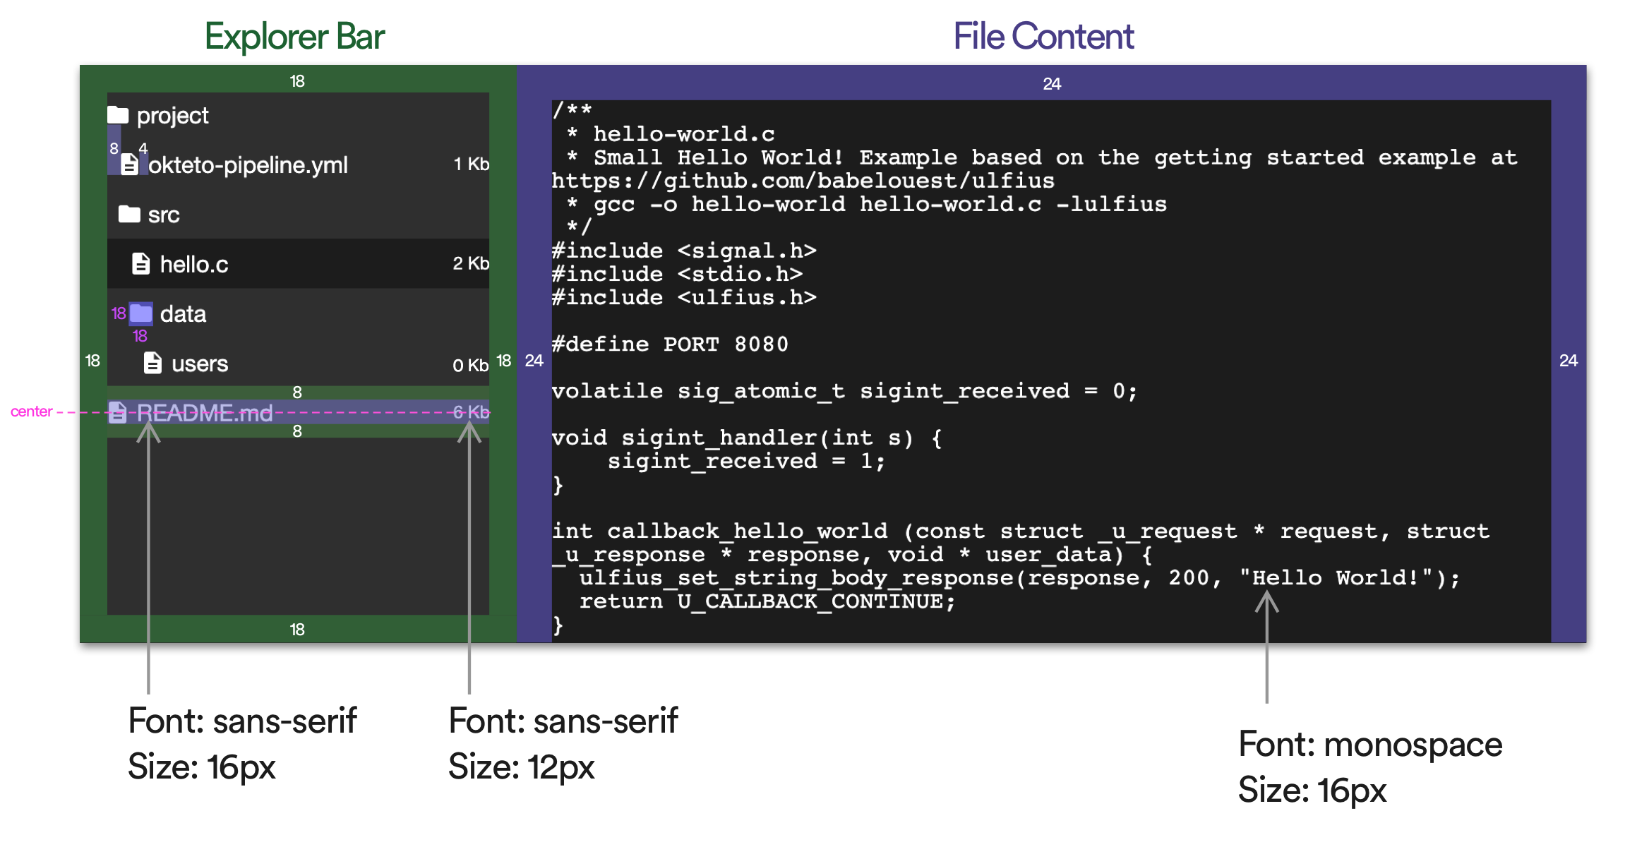Image resolution: width=1625 pixels, height=847 pixels.
Task: Click the okteto-pipeline.yml file icon
Action: pyautogui.click(x=129, y=164)
